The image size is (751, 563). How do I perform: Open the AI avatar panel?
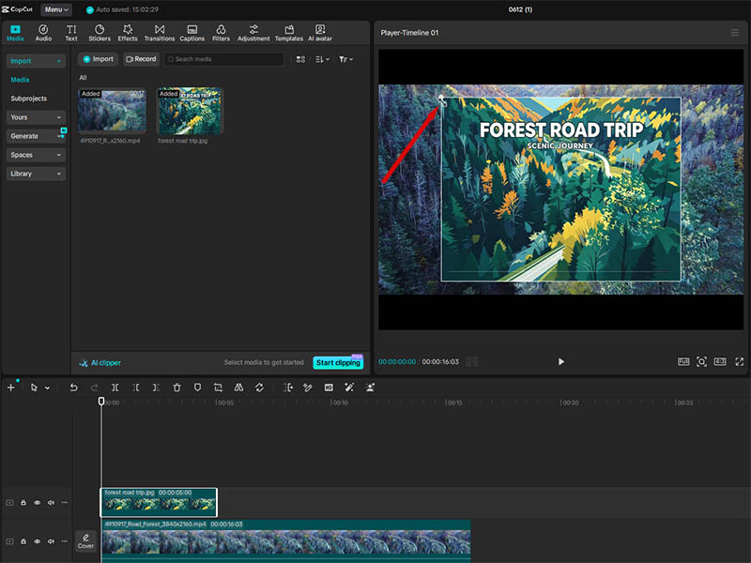pos(320,33)
